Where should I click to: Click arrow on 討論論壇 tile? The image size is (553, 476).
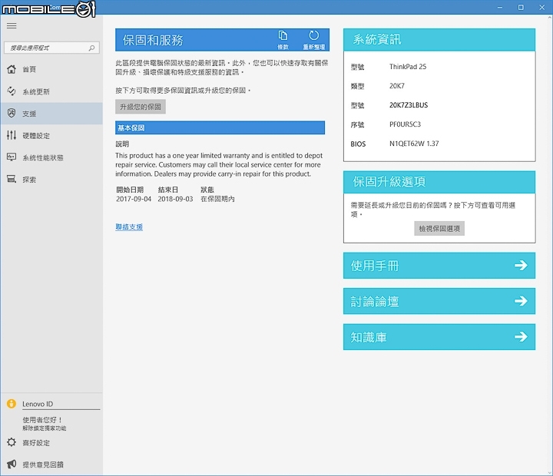click(x=521, y=301)
